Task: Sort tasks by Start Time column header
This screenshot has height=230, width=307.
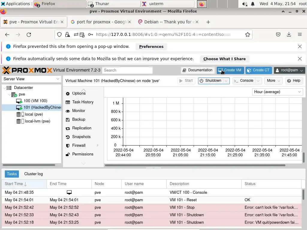Action: [24, 184]
